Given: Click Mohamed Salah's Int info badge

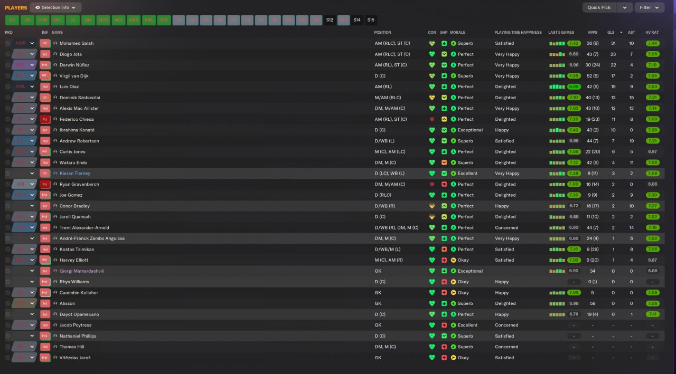Looking at the screenshot, I should coord(45,43).
